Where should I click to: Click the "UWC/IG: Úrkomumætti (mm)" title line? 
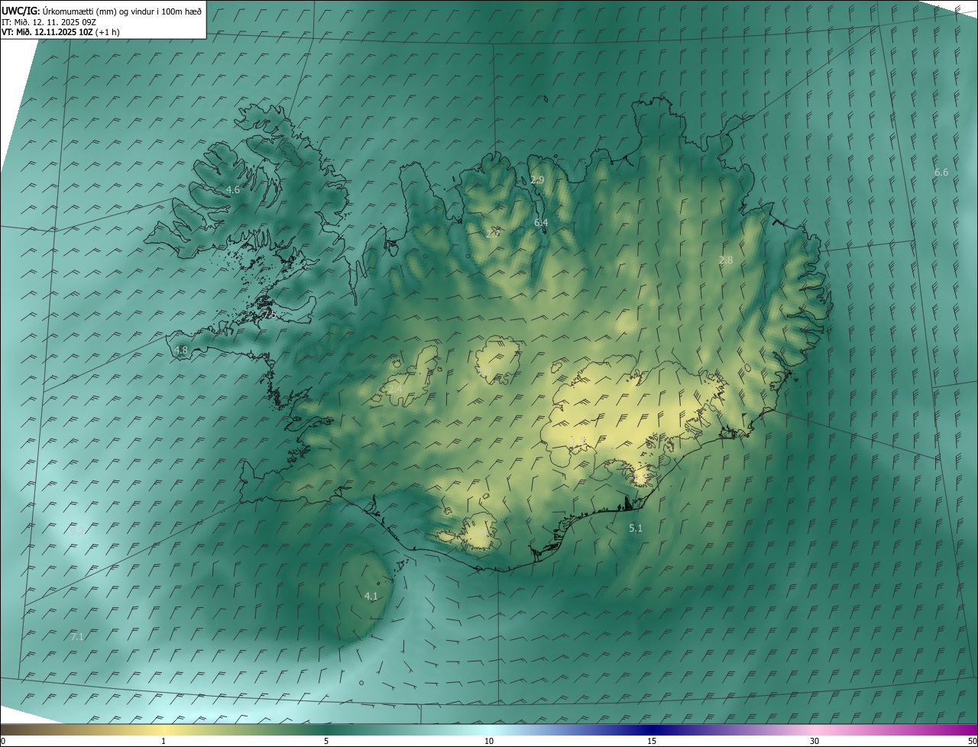(x=102, y=11)
